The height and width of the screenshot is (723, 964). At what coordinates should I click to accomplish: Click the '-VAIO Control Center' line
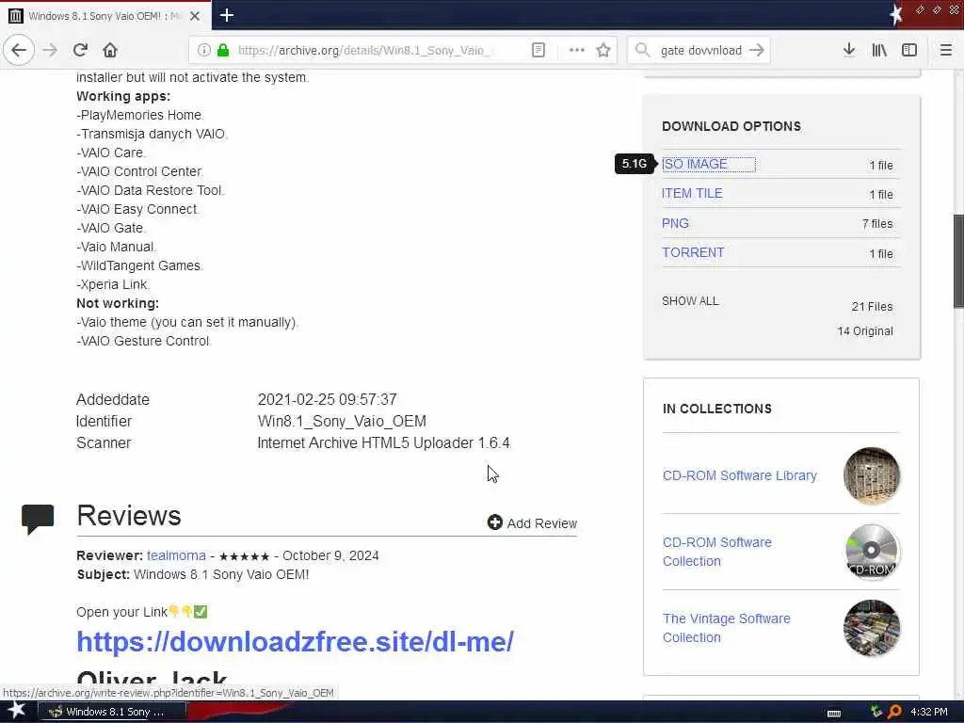[x=139, y=171]
